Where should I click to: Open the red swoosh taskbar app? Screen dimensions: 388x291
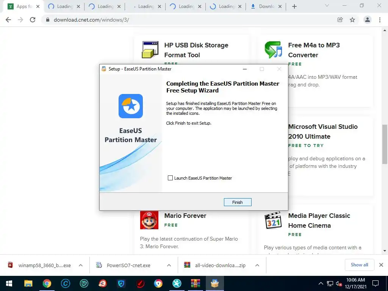140,283
